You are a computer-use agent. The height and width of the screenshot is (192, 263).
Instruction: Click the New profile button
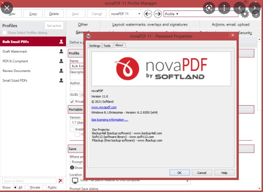[12, 14]
